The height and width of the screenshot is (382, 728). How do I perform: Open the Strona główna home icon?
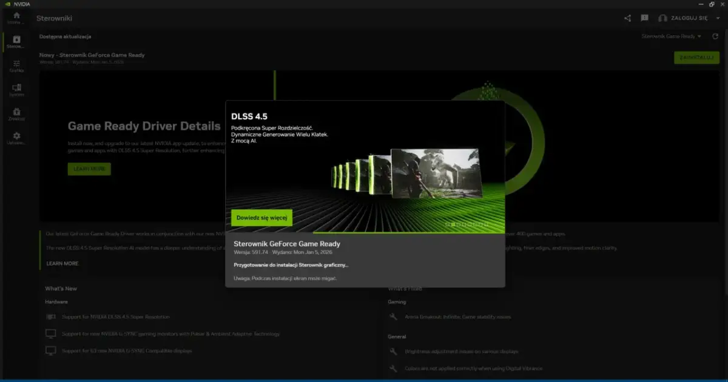click(x=16, y=16)
